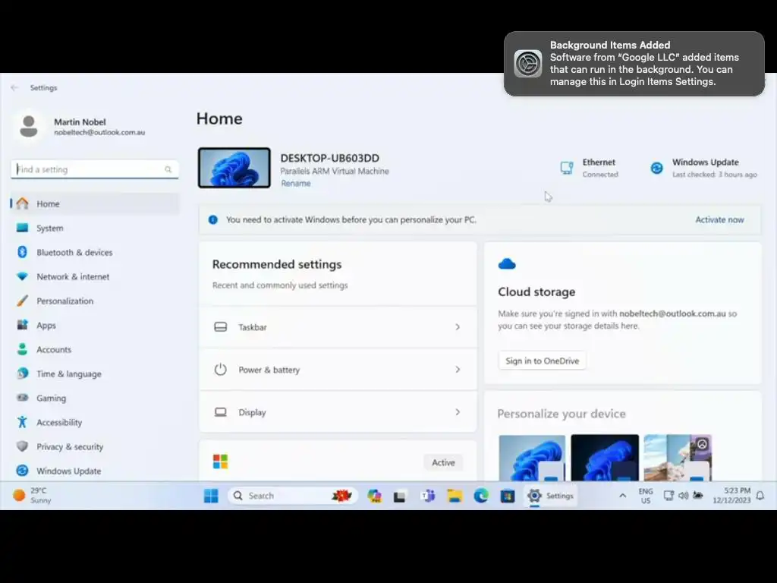Click the tray network icon

coord(668,496)
